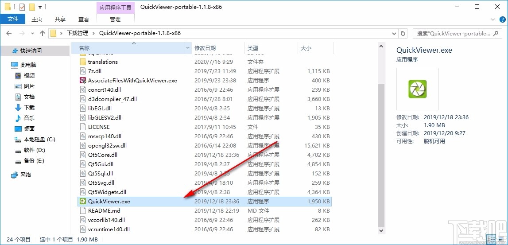Click the Forward navigation arrow
The width and height of the screenshot is (508, 245).
(22, 33)
